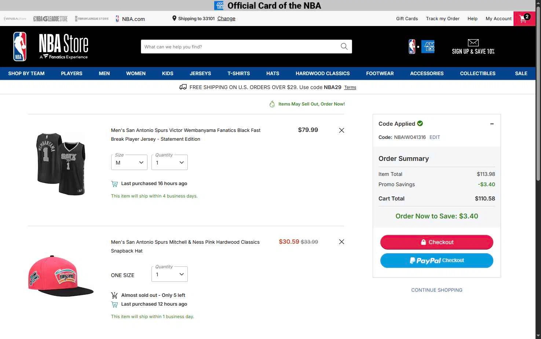The width and height of the screenshot is (541, 339).
Task: Click the flame Items May Sell Out icon
Action: pyautogui.click(x=272, y=104)
